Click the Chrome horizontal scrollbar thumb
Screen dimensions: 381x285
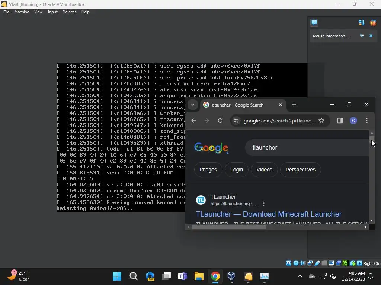pyautogui.click(x=229, y=227)
